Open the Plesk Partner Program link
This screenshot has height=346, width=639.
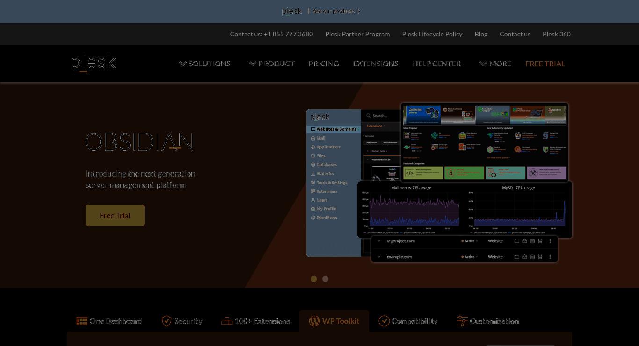[357, 34]
